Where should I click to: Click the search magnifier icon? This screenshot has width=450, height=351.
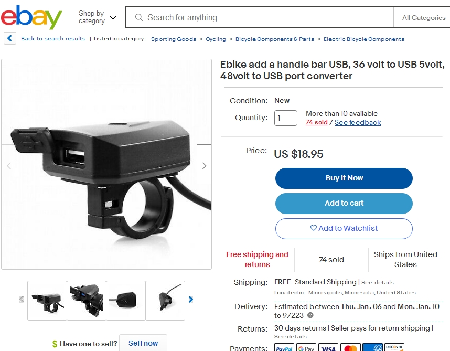(x=139, y=17)
